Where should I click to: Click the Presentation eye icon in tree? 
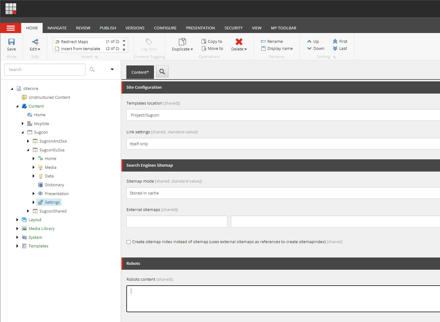point(40,194)
